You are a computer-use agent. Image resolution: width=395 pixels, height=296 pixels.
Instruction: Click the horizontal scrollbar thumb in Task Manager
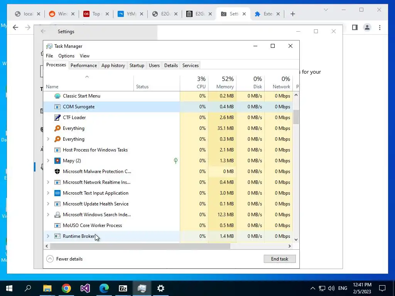click(x=140, y=246)
